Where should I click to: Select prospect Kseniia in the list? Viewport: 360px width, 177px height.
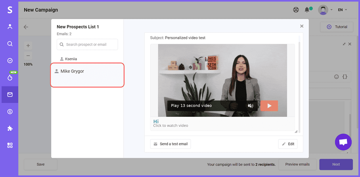[x=71, y=59]
